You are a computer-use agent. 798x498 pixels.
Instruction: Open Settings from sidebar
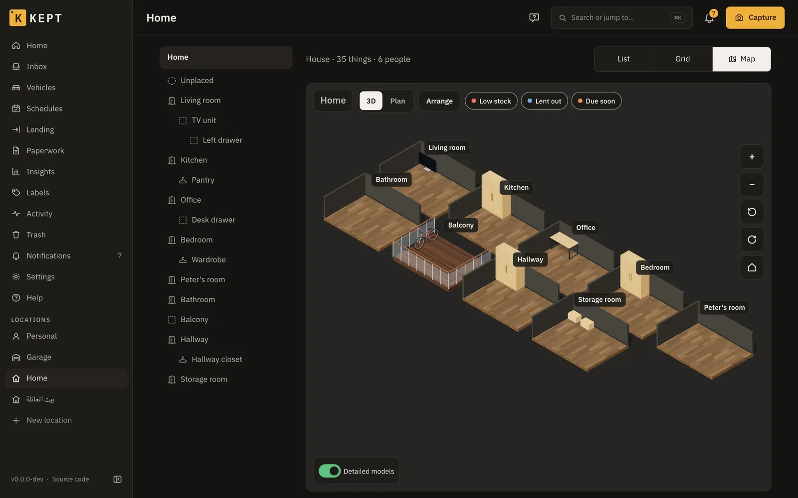(66, 277)
